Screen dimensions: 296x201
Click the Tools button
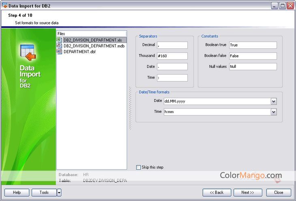click(44, 192)
